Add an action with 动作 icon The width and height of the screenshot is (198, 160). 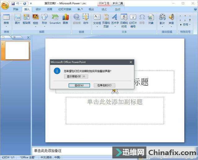click(86, 19)
